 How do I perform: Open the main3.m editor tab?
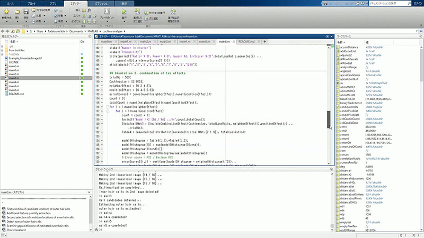(x=165, y=42)
